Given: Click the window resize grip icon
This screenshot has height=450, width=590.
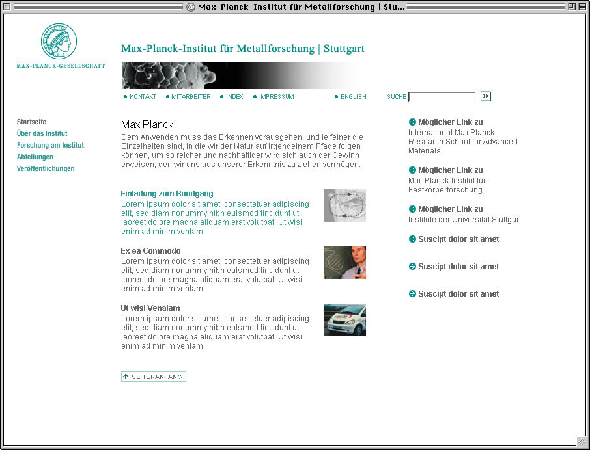Looking at the screenshot, I should click(x=582, y=442).
